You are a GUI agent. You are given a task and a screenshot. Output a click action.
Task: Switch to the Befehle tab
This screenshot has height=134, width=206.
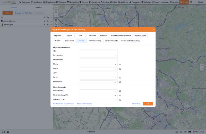57,41
